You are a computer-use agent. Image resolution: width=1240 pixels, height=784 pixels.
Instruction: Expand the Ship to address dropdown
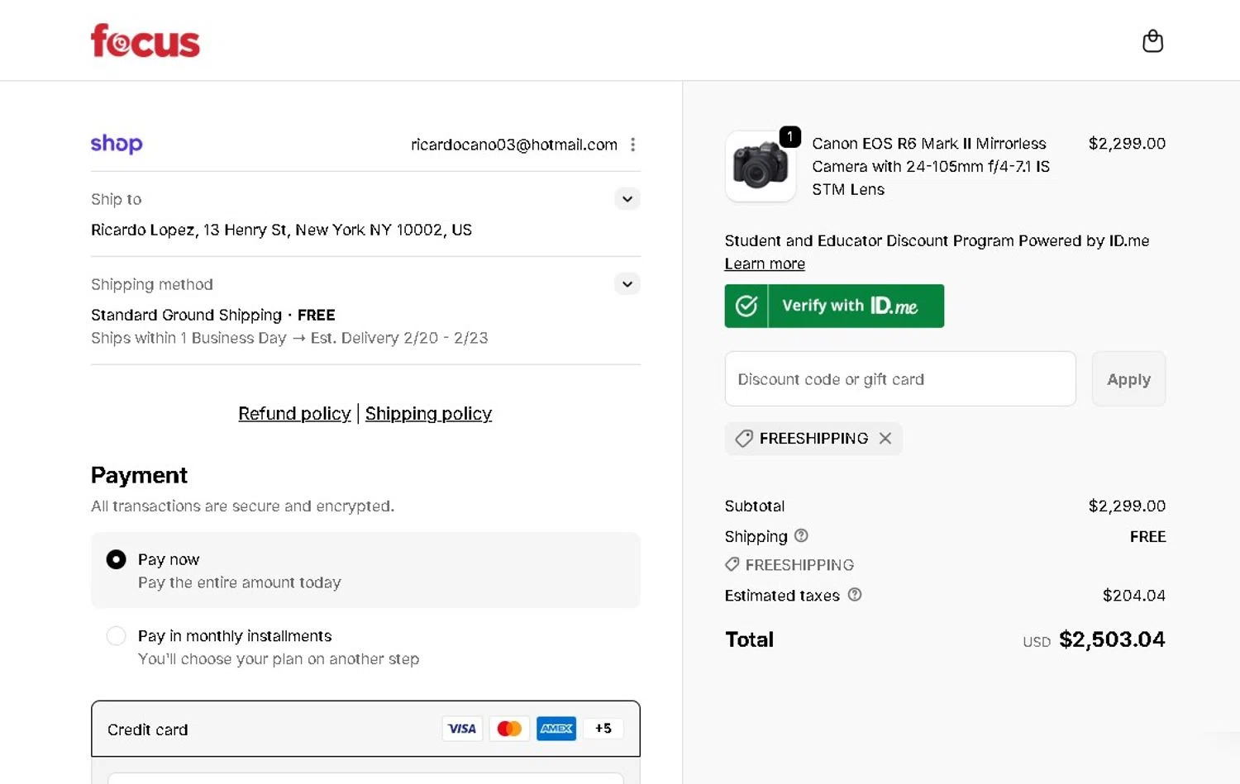pos(627,199)
